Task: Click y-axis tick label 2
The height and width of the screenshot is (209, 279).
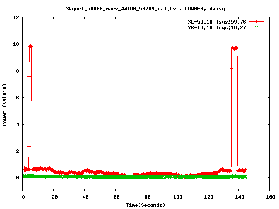Action: point(17,151)
